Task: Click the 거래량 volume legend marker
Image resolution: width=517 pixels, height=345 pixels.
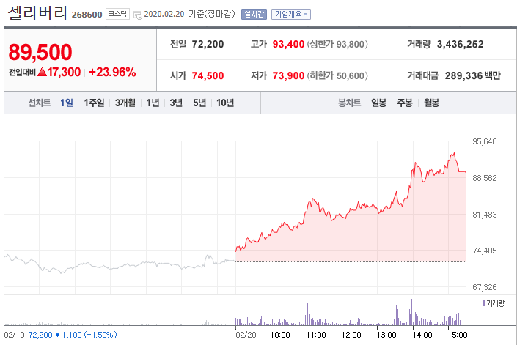Action: tap(483, 303)
